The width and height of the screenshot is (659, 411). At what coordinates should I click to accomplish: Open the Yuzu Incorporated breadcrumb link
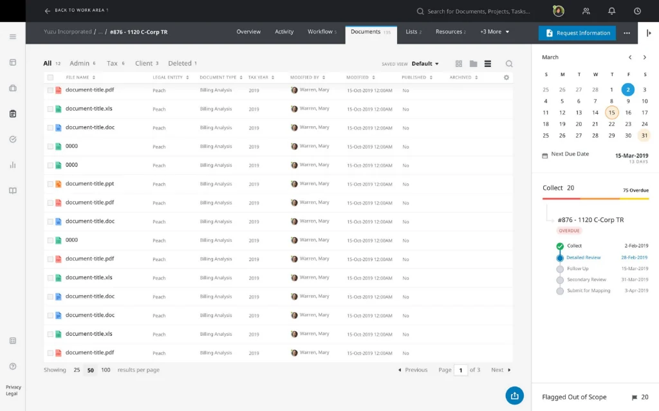point(68,32)
